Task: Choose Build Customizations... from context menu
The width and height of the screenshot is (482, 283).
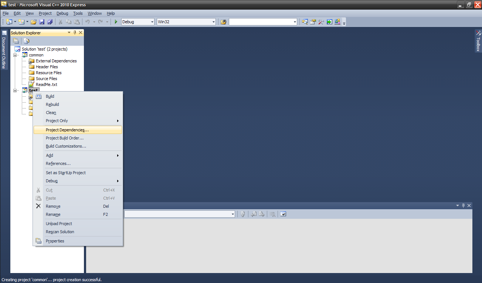Action: tap(78, 146)
